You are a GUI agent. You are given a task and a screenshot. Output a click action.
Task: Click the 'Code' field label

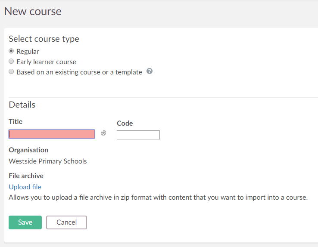click(125, 123)
